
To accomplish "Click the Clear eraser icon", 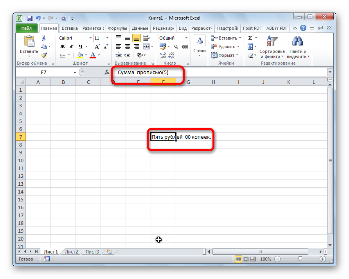I will 250,55.
